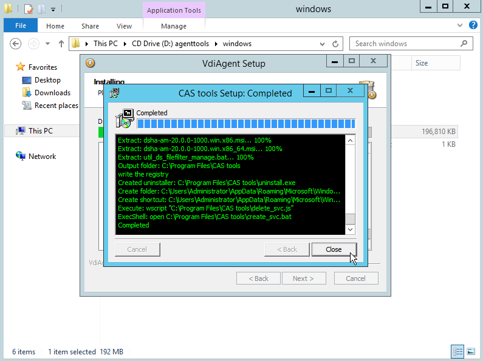Select CD Drive (D:) agenttools breadcrumb

170,44
